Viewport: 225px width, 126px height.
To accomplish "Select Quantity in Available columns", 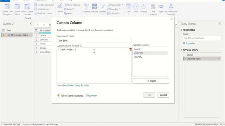I will [150, 57].
